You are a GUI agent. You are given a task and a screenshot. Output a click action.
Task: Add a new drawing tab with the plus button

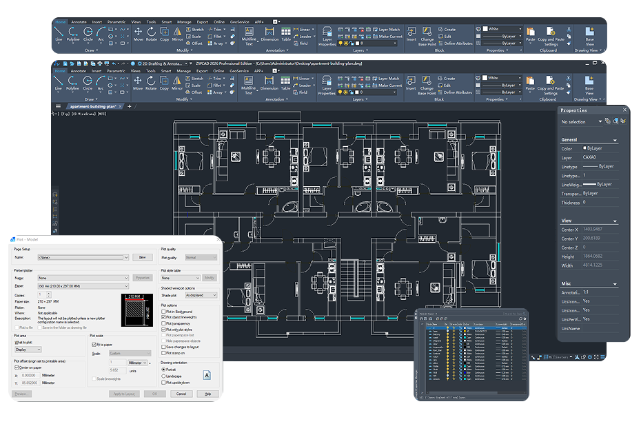[129, 106]
